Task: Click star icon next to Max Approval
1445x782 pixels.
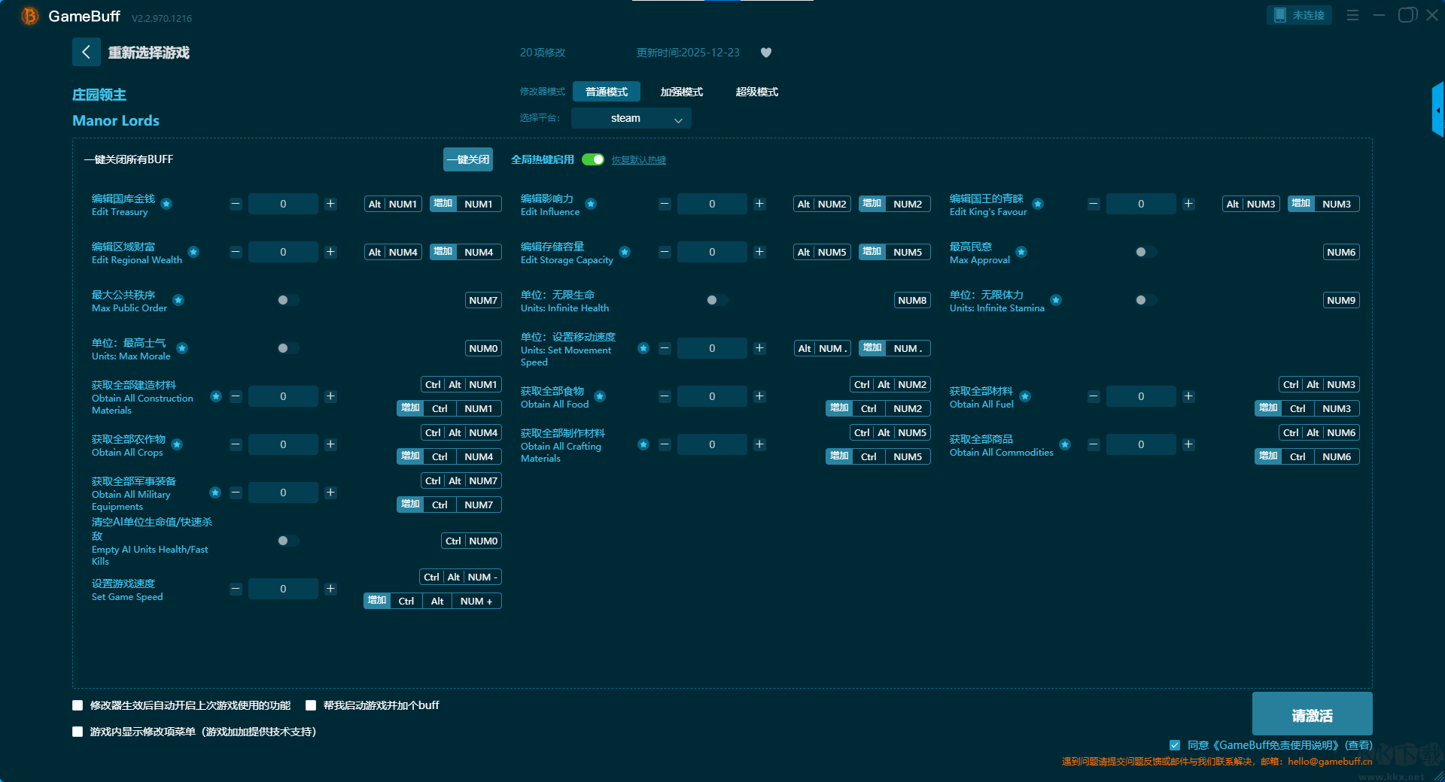Action: 1021,252
